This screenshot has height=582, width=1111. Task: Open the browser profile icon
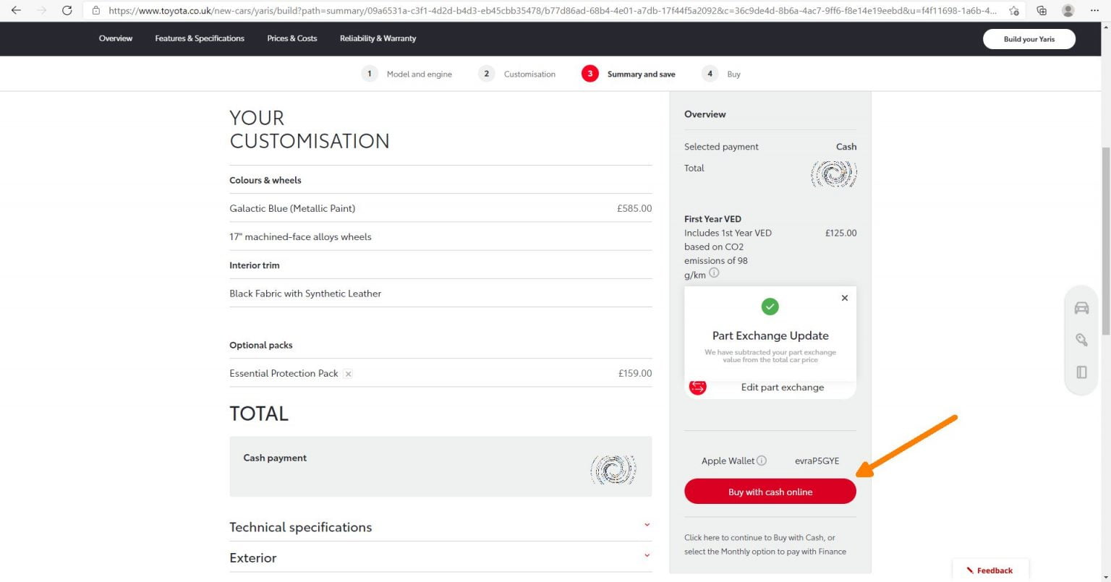(1068, 11)
